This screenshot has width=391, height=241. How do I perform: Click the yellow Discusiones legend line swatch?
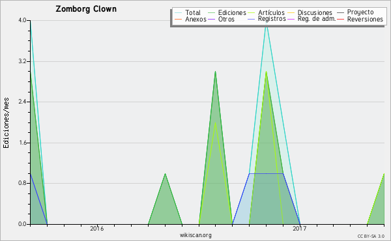coord(291,12)
